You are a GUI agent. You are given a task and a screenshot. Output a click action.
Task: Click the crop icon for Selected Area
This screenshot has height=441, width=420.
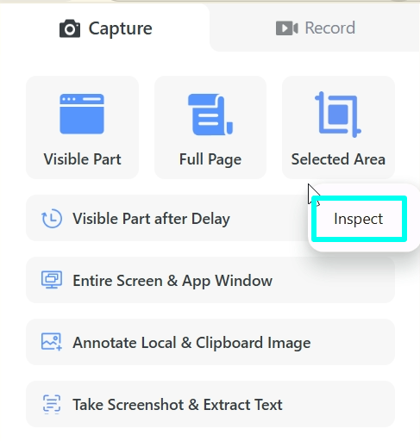click(x=338, y=115)
